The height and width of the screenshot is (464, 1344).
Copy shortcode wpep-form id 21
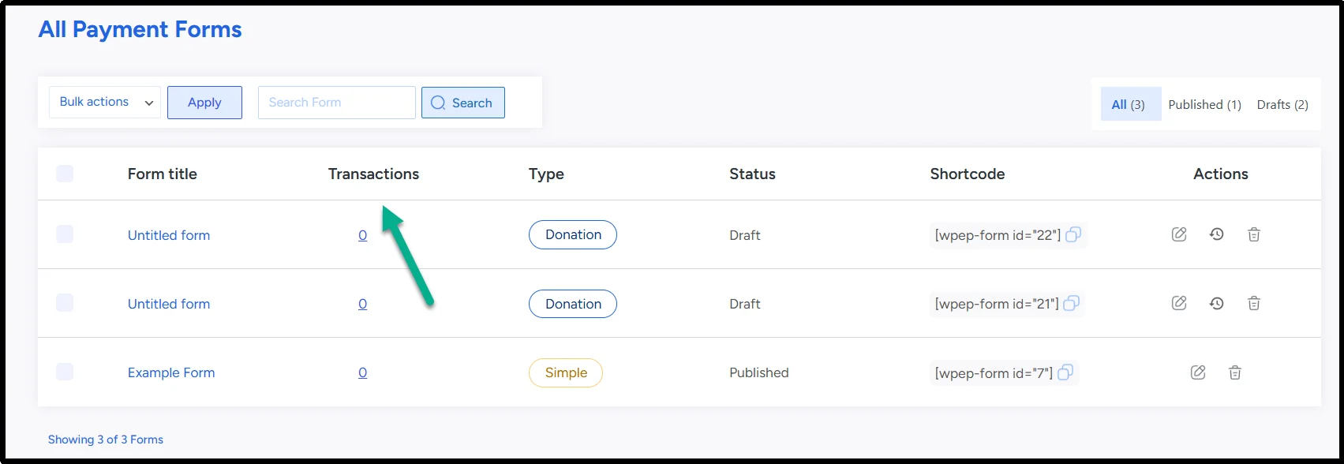[1071, 303]
